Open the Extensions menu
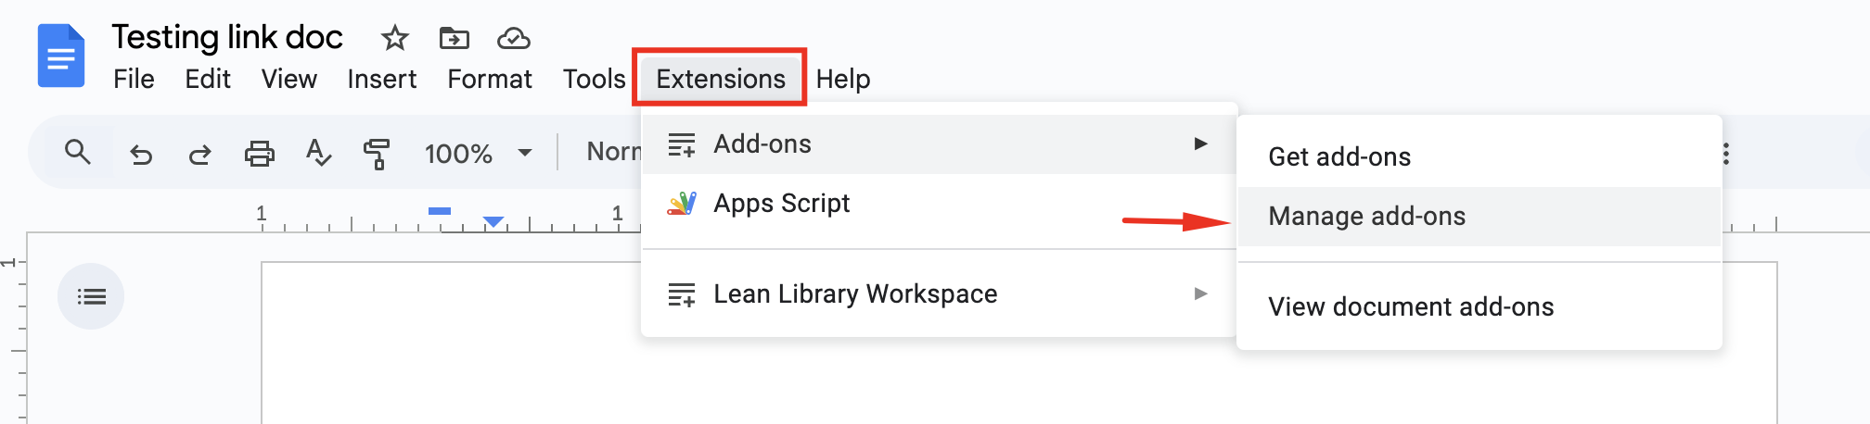Image resolution: width=1870 pixels, height=424 pixels. (721, 79)
